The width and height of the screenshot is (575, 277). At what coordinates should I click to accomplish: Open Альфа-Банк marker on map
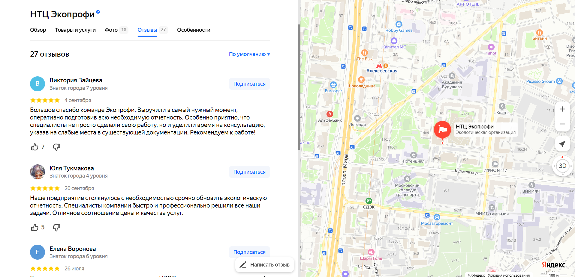tap(330, 114)
